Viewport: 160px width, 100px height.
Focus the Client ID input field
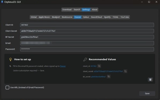pos(87,25)
